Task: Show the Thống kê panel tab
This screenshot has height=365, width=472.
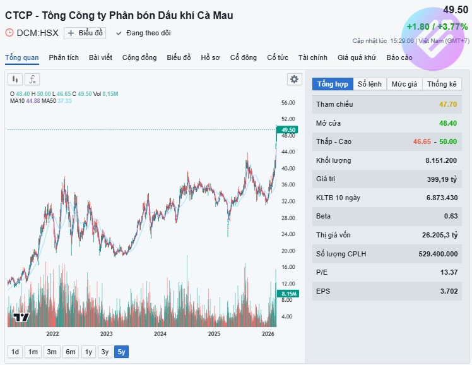Action: coord(442,84)
